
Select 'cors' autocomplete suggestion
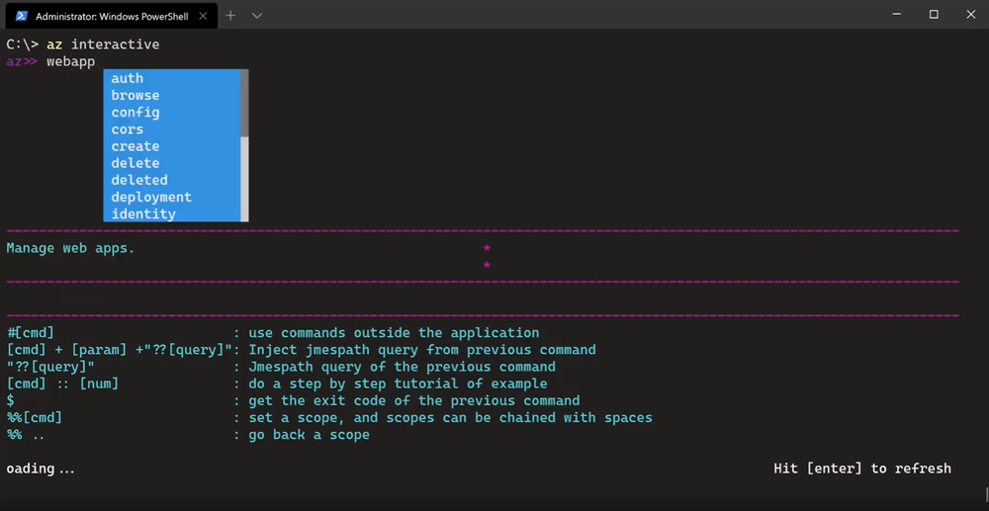coord(128,128)
